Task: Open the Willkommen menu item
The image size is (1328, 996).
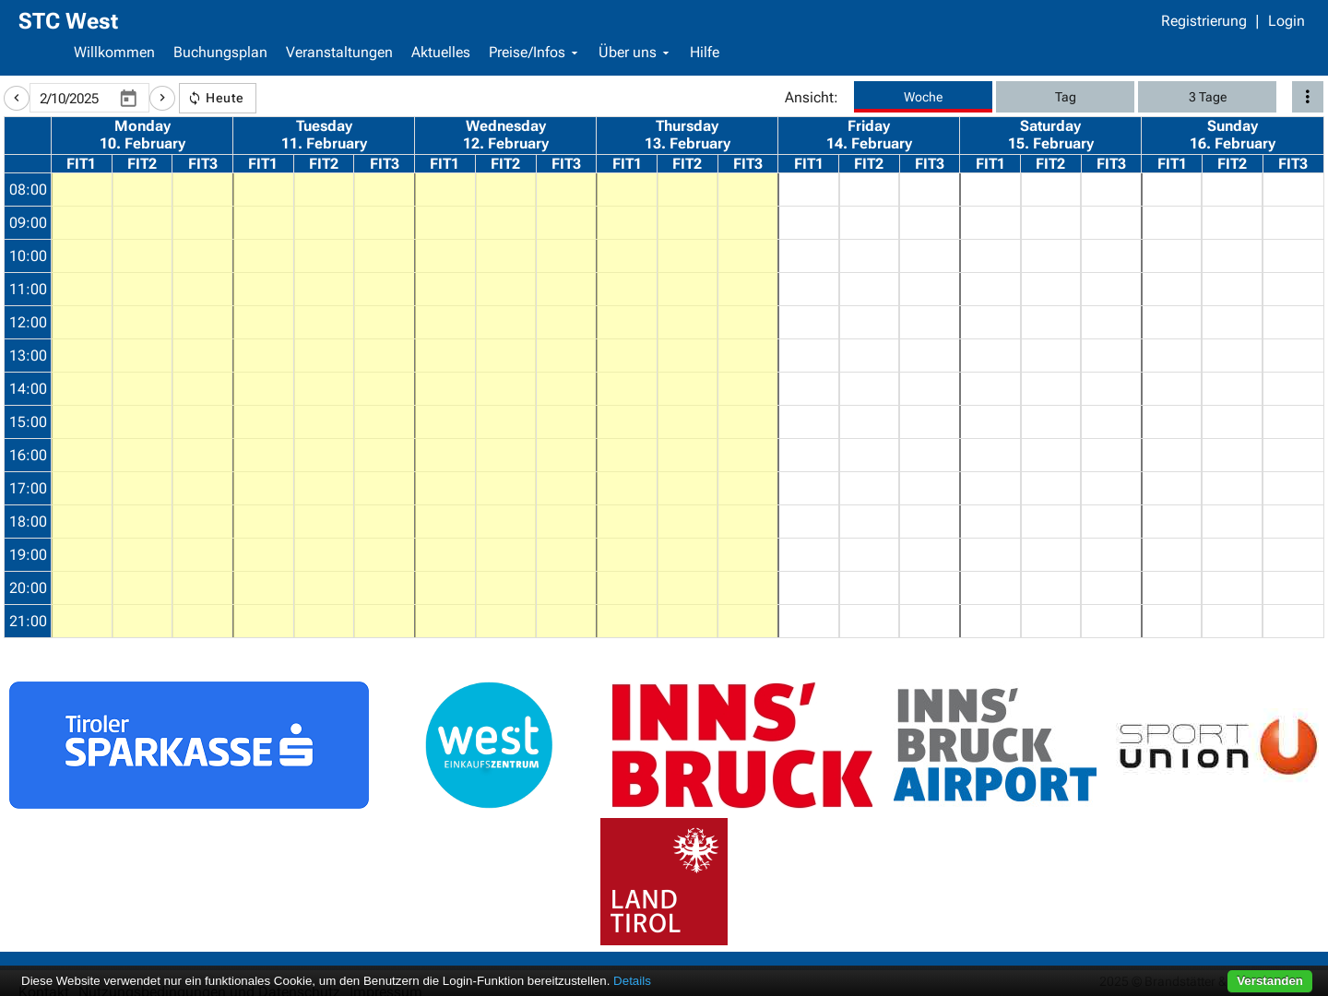Action: coord(114,53)
